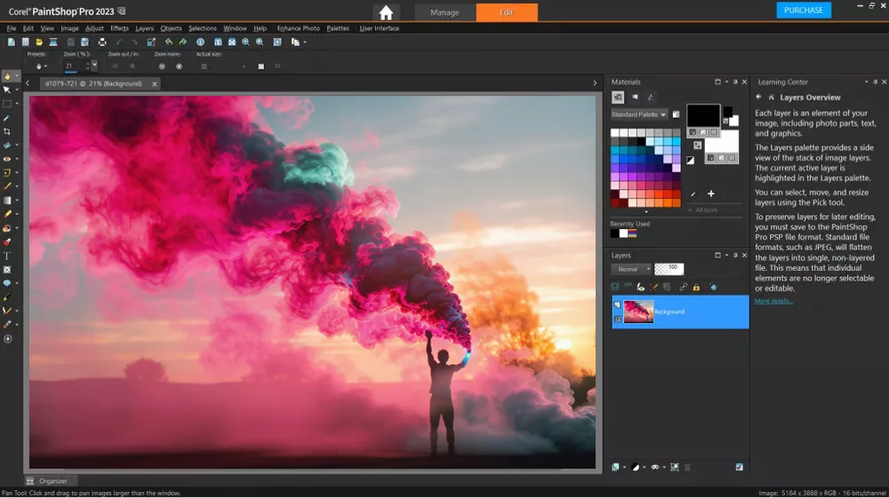
Task: Select the Preset Shape speech-bubble tool
Action: 7,283
